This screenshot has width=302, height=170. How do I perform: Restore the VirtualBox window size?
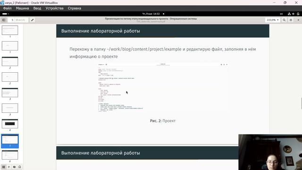285,3
